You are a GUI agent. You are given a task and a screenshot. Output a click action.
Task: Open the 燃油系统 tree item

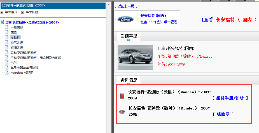click(x=17, y=48)
